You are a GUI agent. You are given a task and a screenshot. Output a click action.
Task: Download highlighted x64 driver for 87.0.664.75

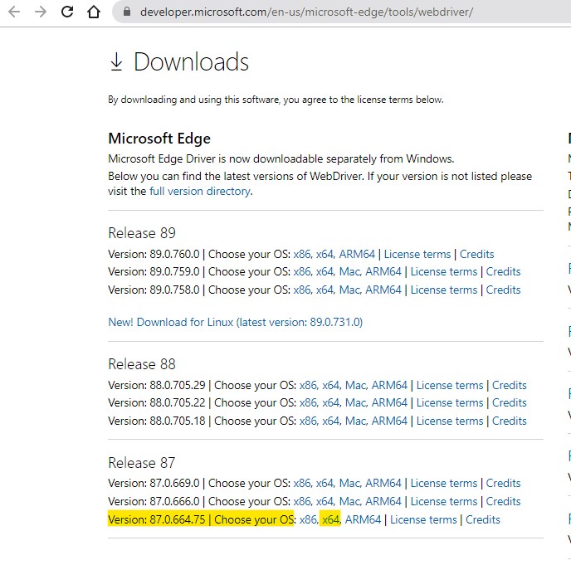coord(331,519)
